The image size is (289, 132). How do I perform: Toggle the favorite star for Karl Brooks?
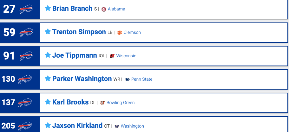click(x=48, y=102)
